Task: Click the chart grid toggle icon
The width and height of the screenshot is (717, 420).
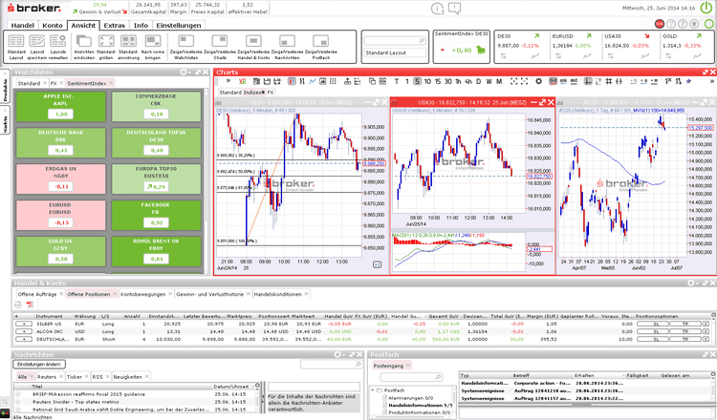Action: tap(608, 81)
